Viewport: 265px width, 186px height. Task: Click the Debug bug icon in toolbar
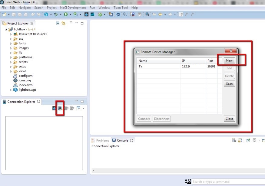point(56,14)
